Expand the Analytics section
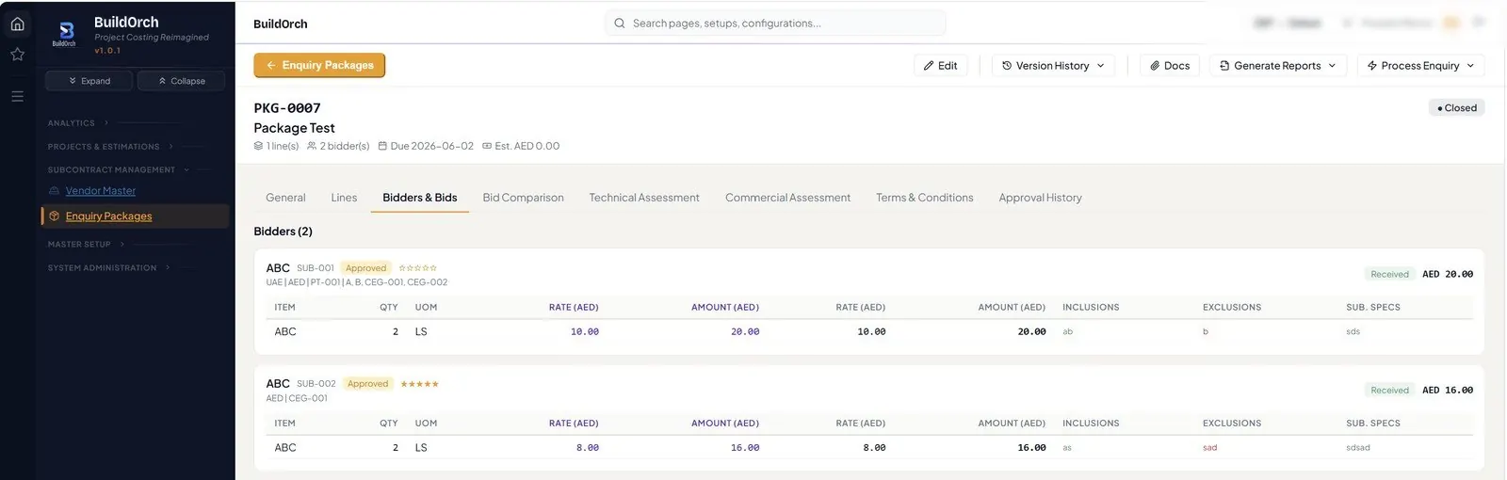This screenshot has width=1507, height=480. tap(78, 123)
